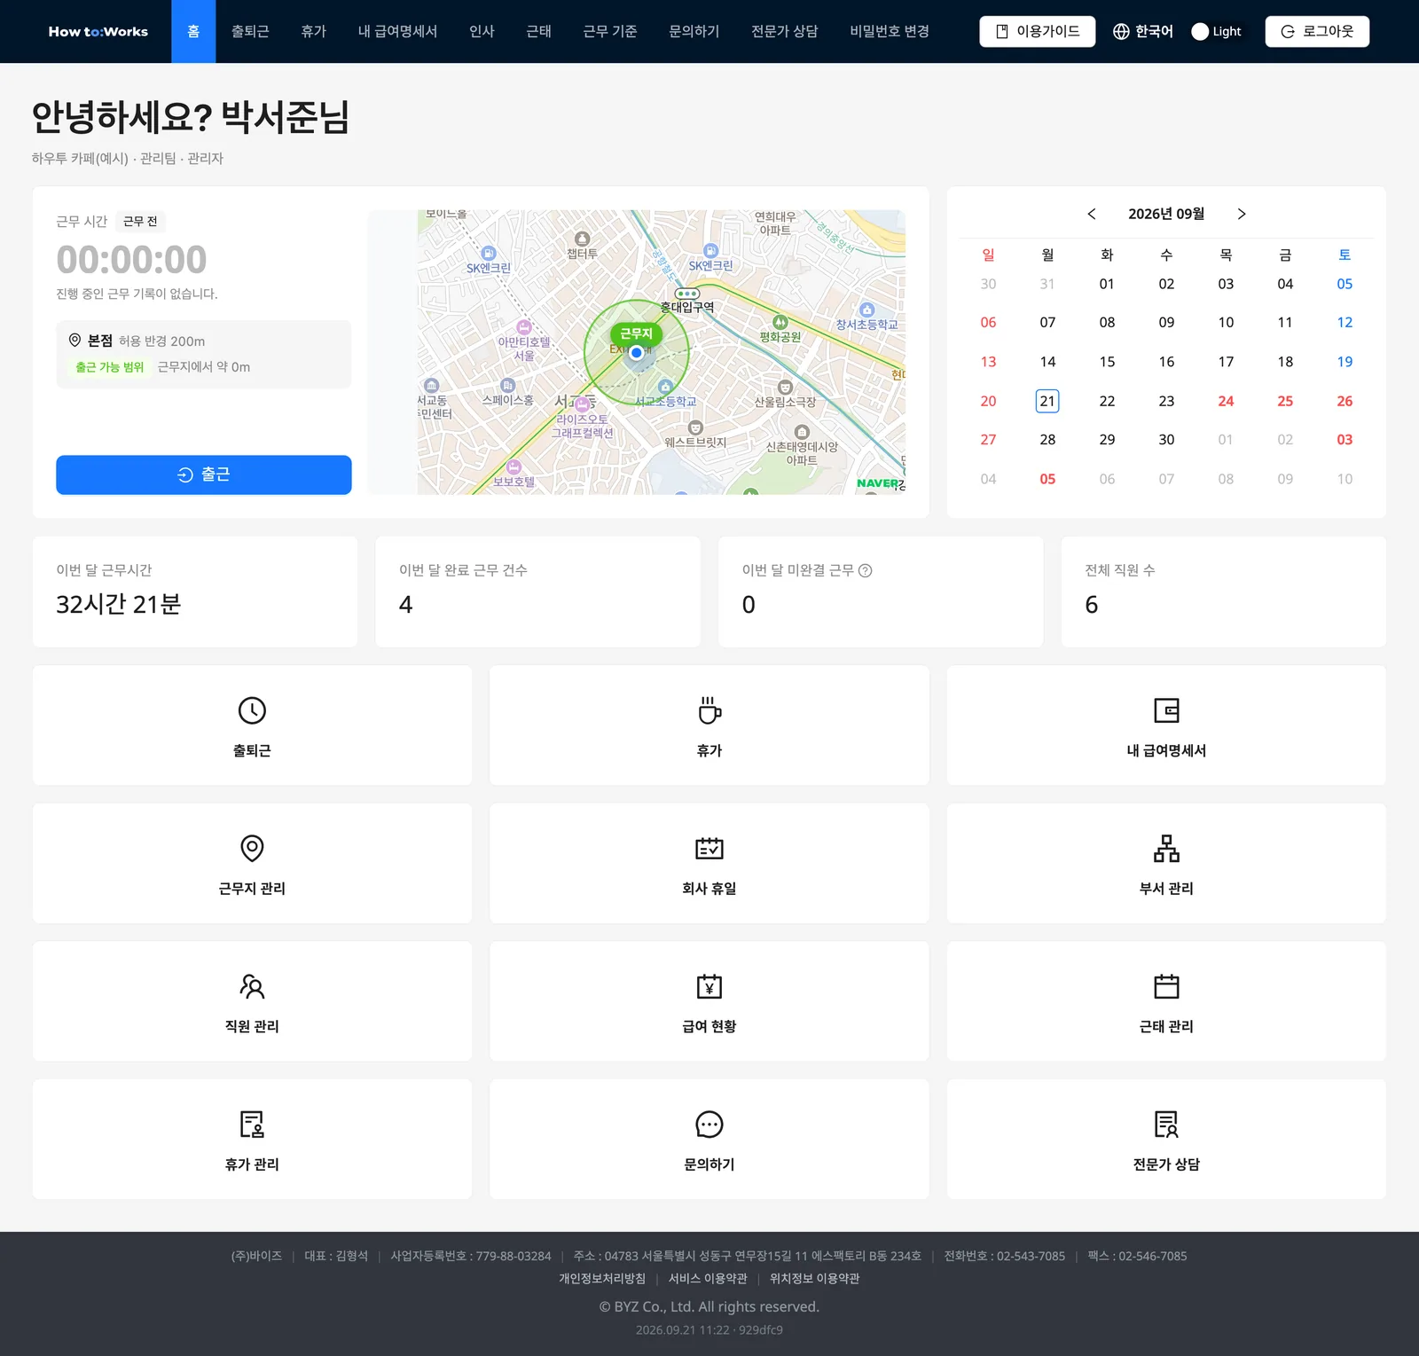Select date 21 in the calendar
Image resolution: width=1419 pixels, height=1356 pixels.
coord(1047,401)
